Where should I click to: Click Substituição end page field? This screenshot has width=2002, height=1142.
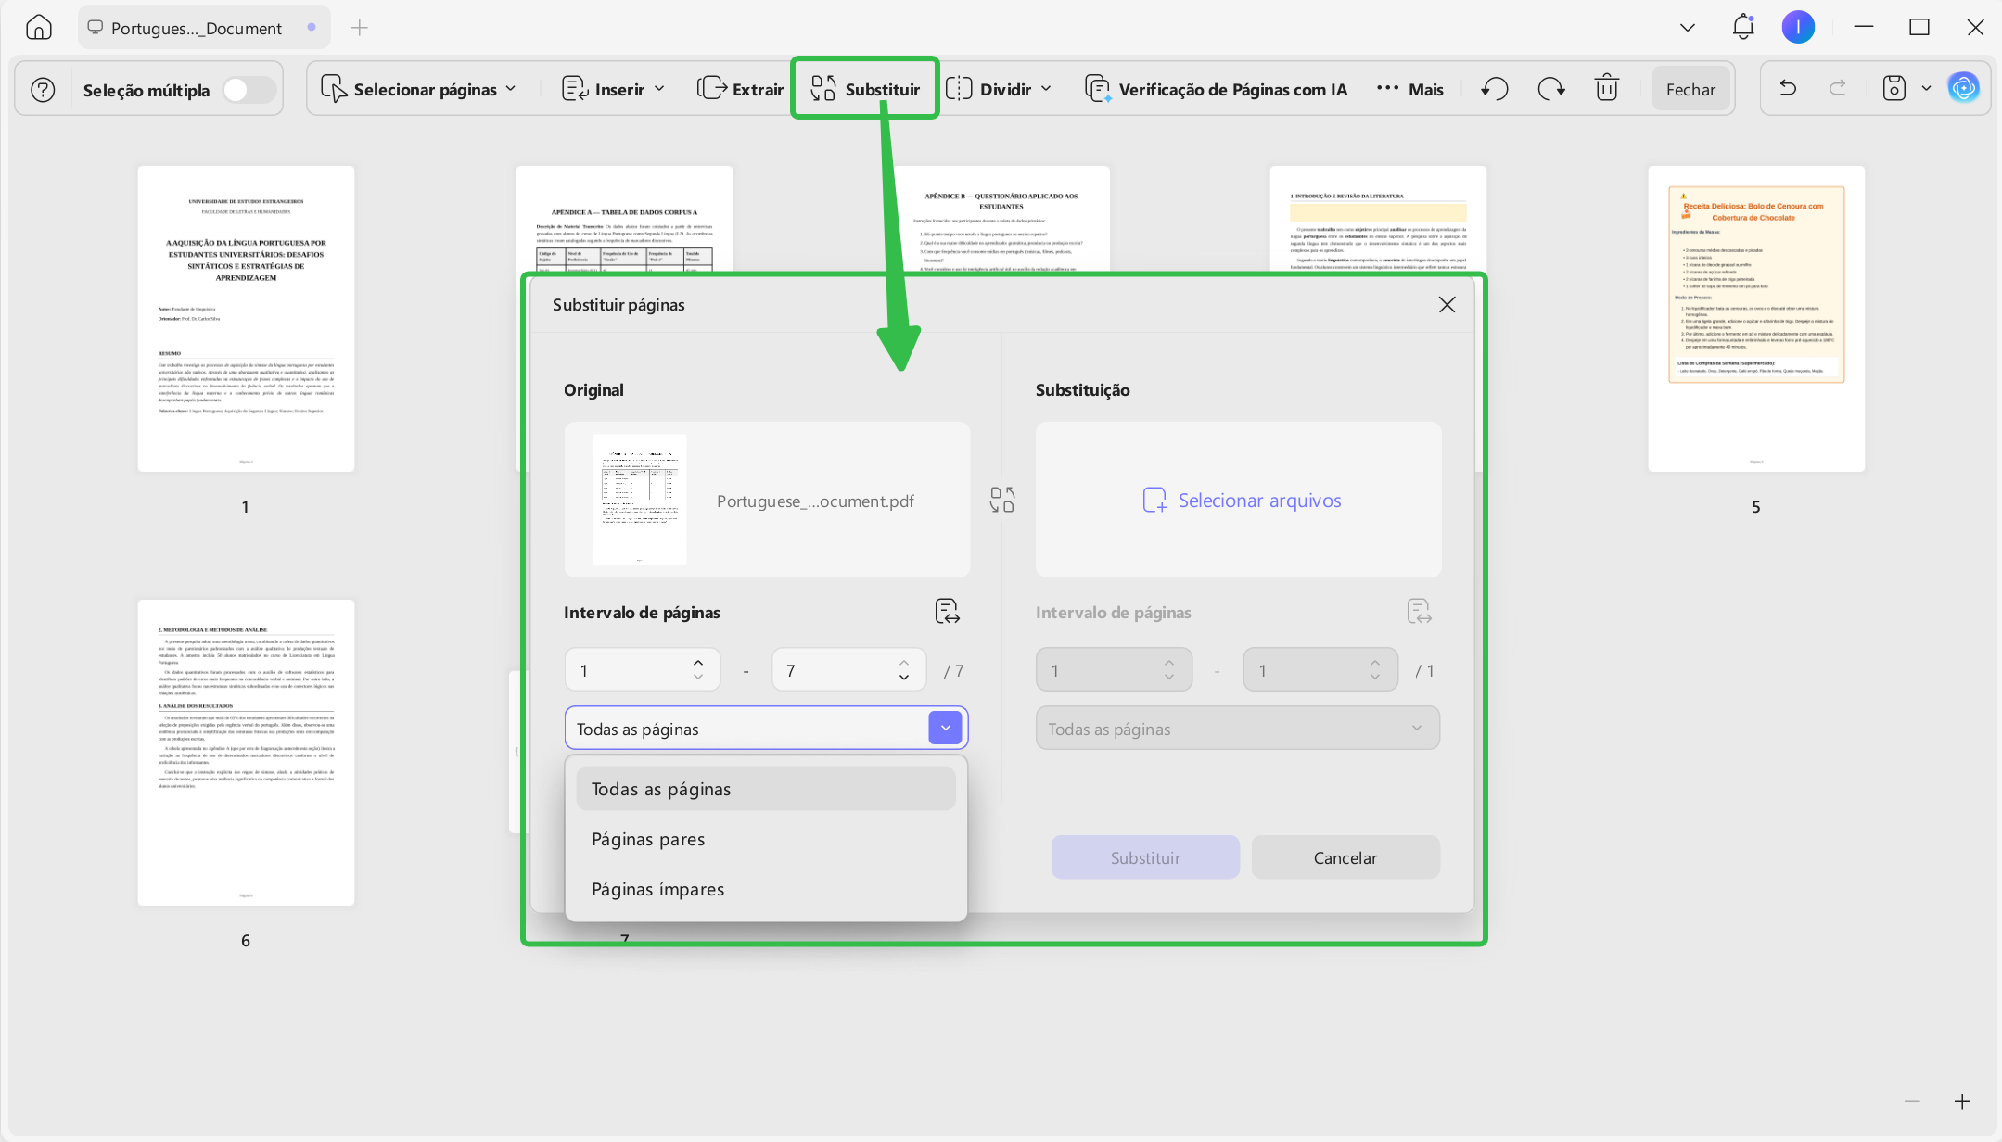pyautogui.click(x=1320, y=669)
